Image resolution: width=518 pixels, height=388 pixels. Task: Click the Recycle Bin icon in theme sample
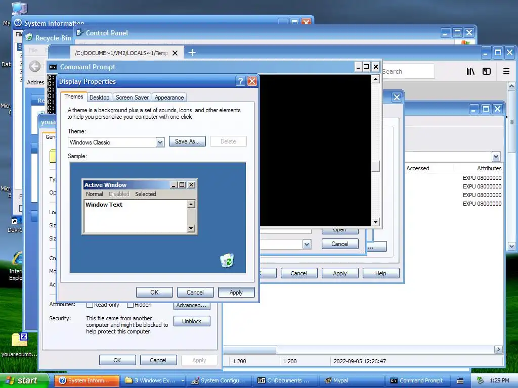[x=227, y=260]
